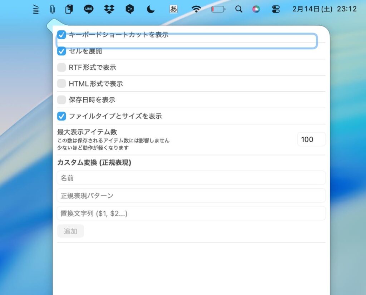Open the date and time in menu bar
366x295 pixels.
[324, 9]
